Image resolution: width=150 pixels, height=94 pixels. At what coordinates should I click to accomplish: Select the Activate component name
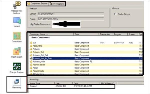tap(36, 49)
